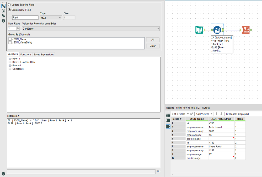Click the Clear group by button
The height and width of the screenshot is (177, 262).
153,46
